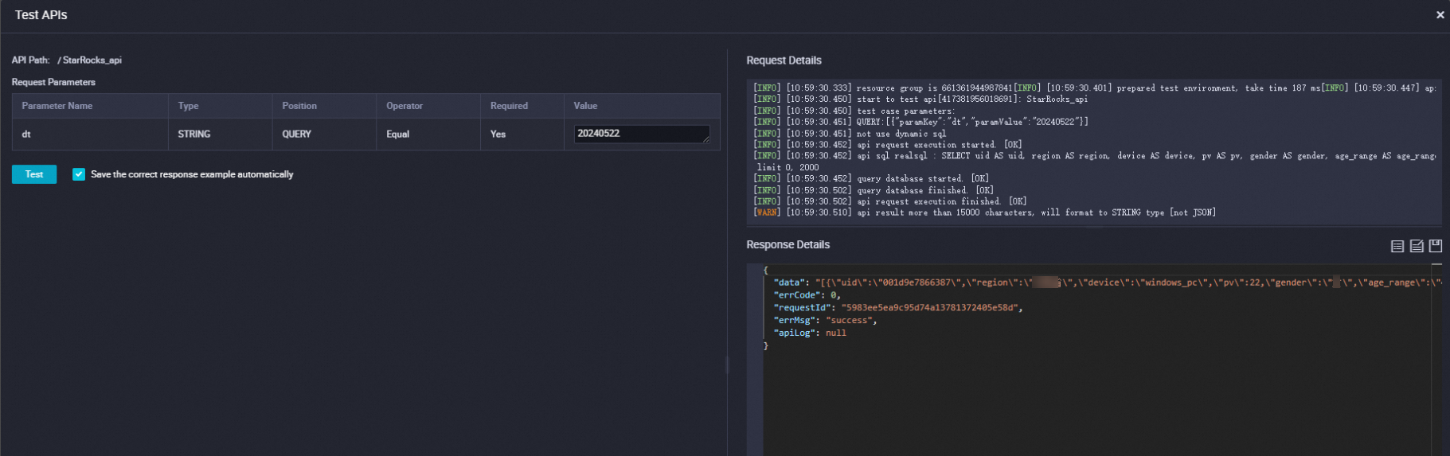1450x456 pixels.
Task: Click the WARN log line in Request Details
Action: (x=984, y=212)
